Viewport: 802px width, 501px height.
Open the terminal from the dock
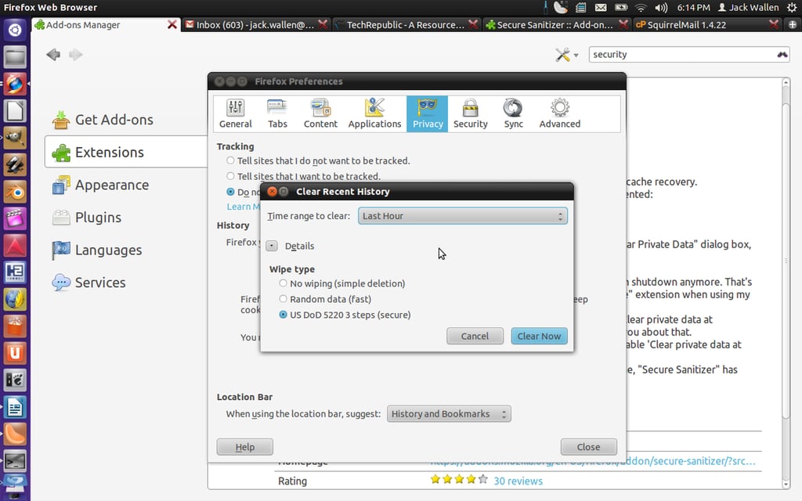click(x=15, y=461)
